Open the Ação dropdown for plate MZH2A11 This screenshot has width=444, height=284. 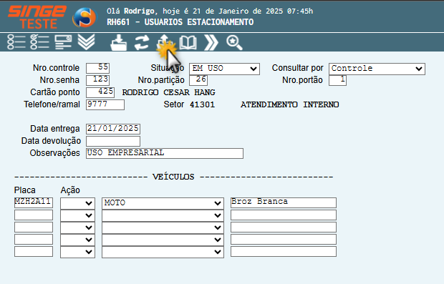(77, 203)
